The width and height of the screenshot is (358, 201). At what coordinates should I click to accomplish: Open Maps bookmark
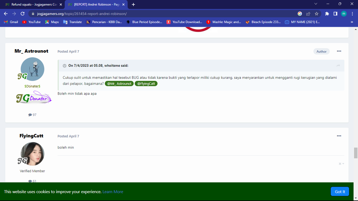[52, 22]
